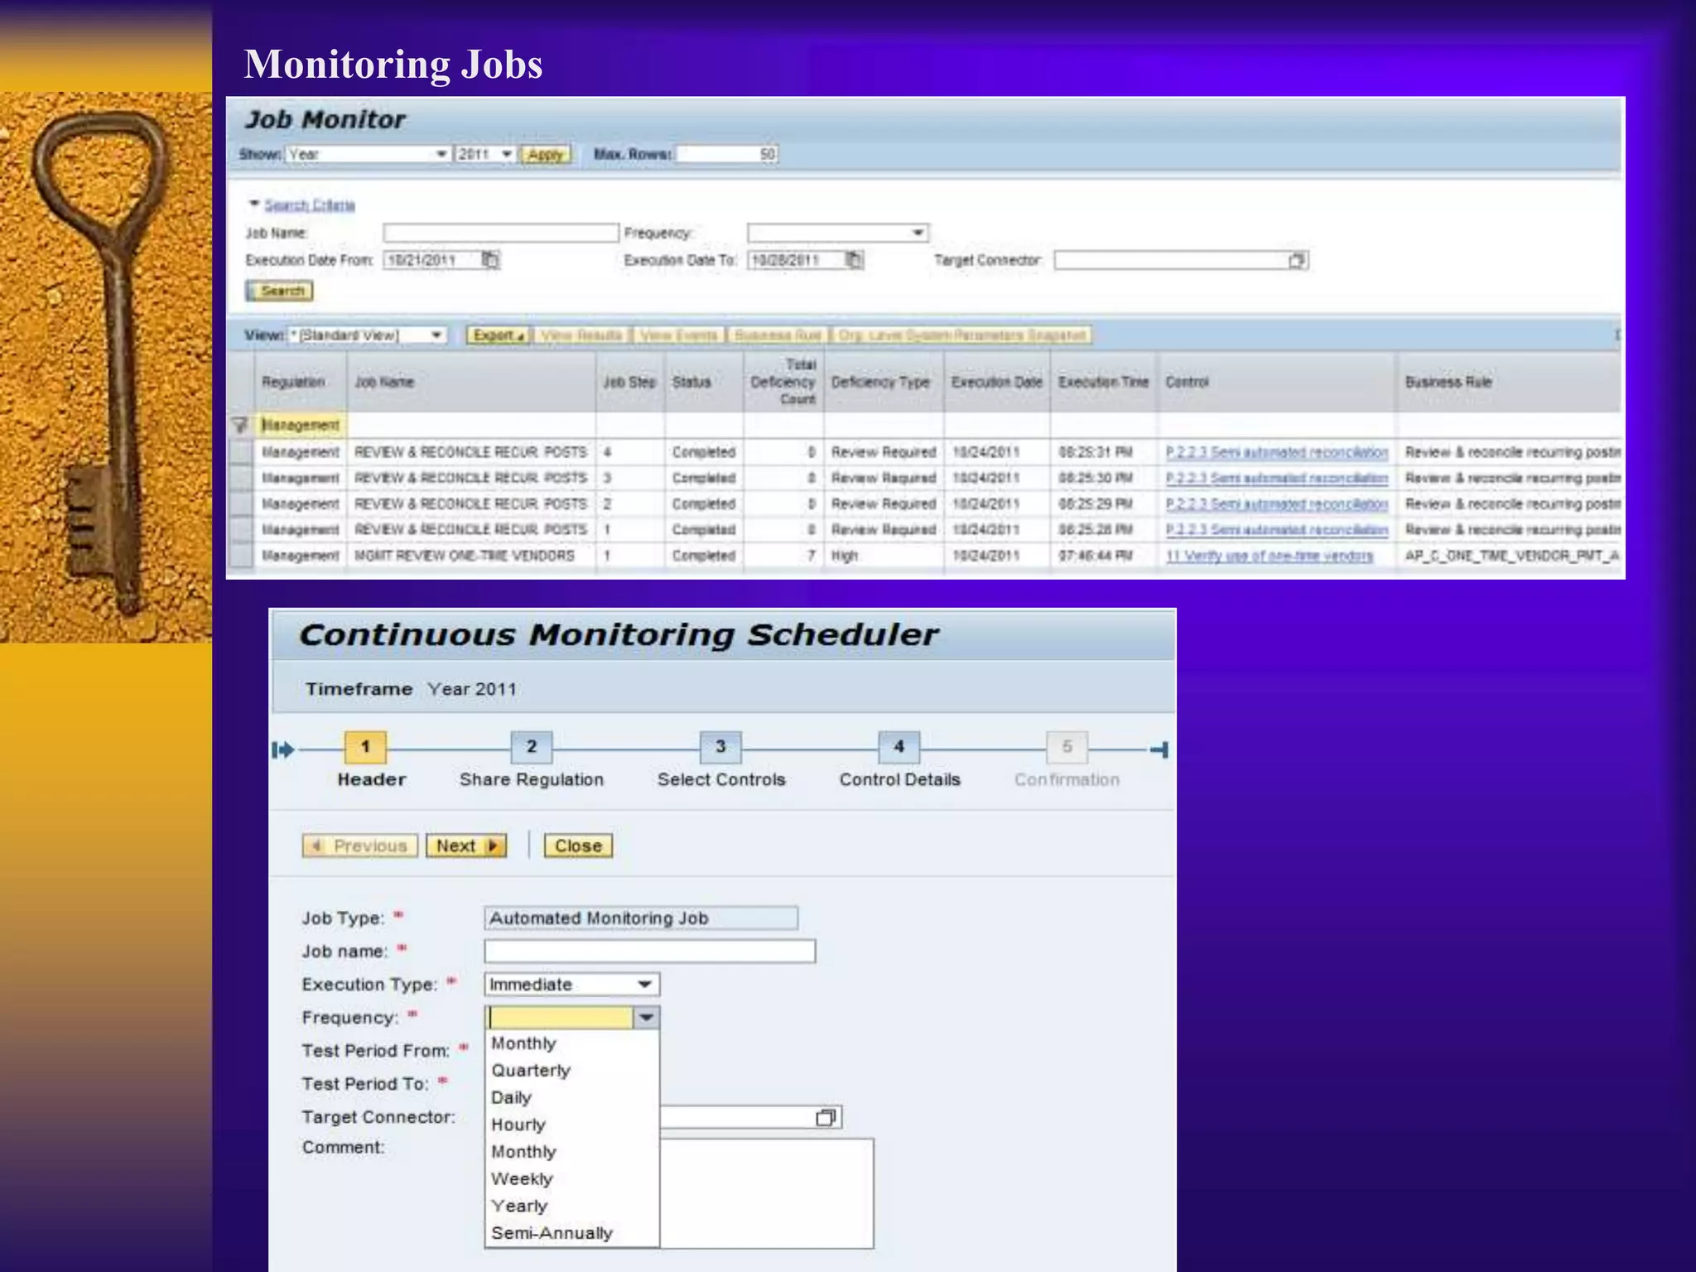Open Target Connector value help in Scheduler
The width and height of the screenshot is (1696, 1272).
click(826, 1118)
